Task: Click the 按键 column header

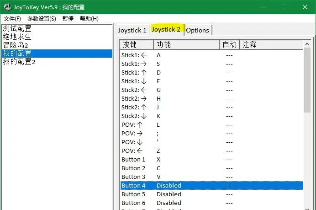Action: click(x=137, y=44)
